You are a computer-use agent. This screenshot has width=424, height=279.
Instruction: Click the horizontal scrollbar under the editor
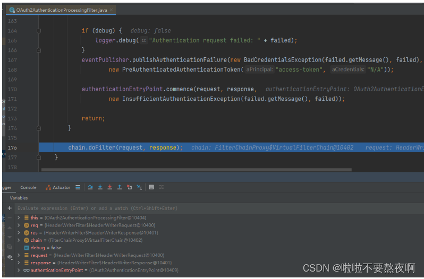[197, 170]
